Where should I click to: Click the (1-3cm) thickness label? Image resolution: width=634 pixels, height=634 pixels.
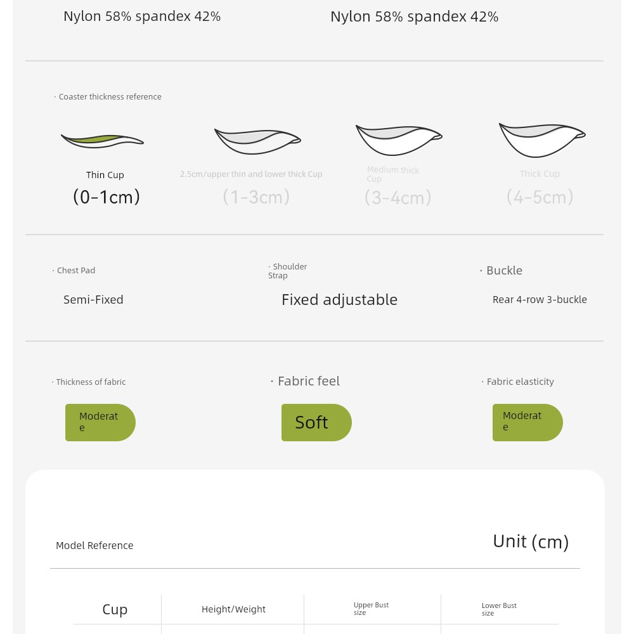[x=256, y=197]
